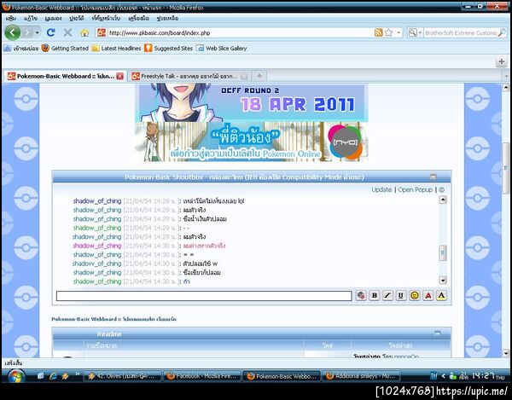
Task: Open the Tools (เครื่องมือ) menu
Action: (138, 18)
